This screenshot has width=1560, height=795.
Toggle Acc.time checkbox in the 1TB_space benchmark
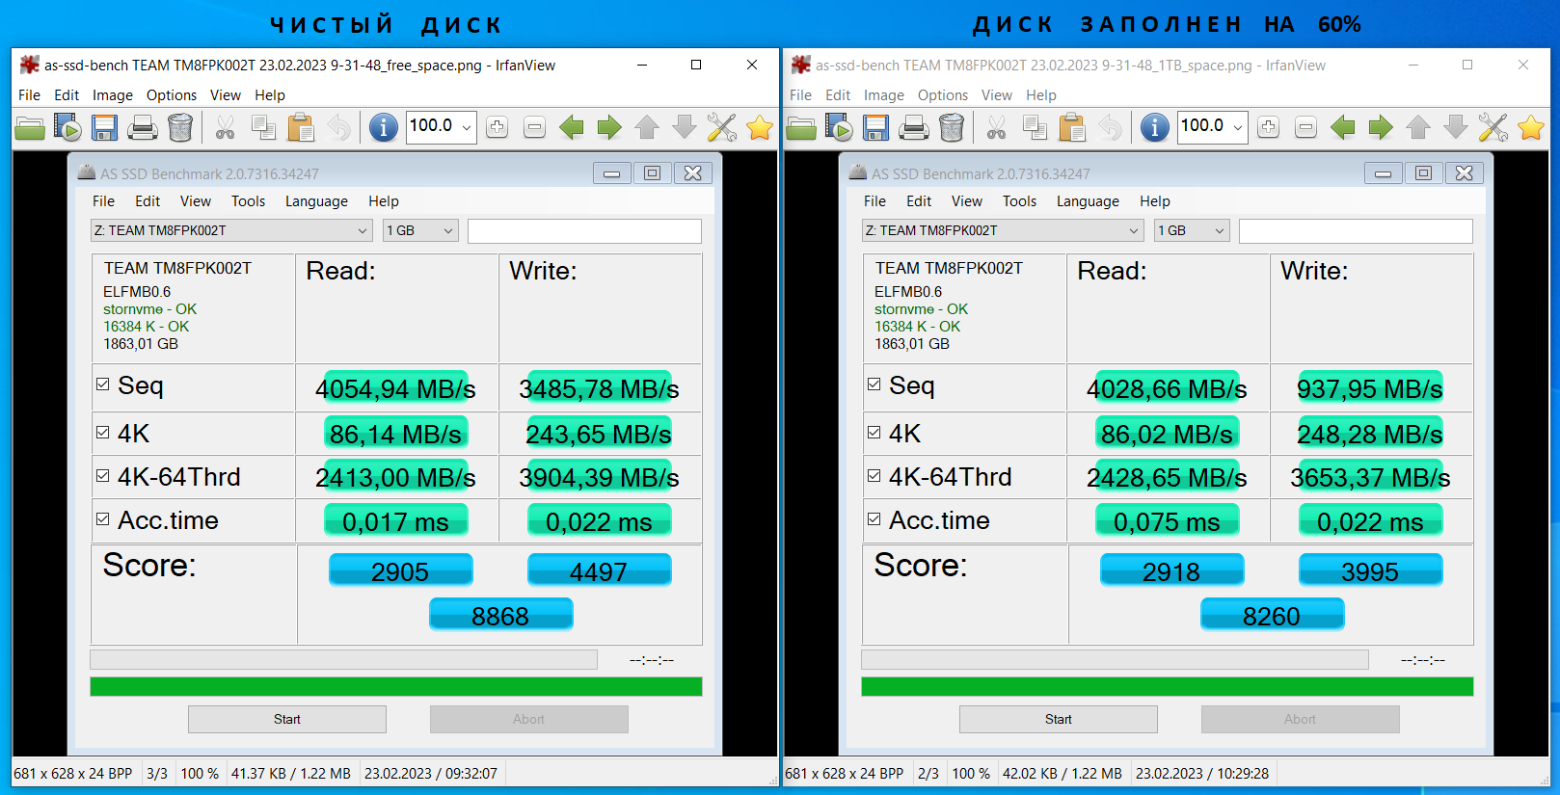point(874,518)
